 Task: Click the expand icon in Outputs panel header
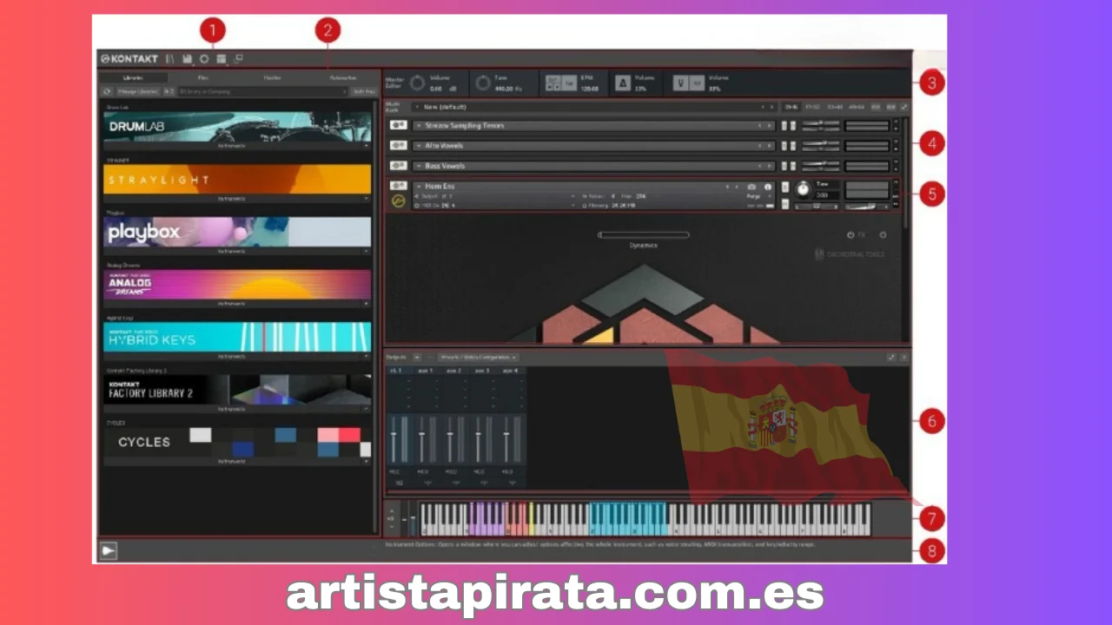point(891,357)
